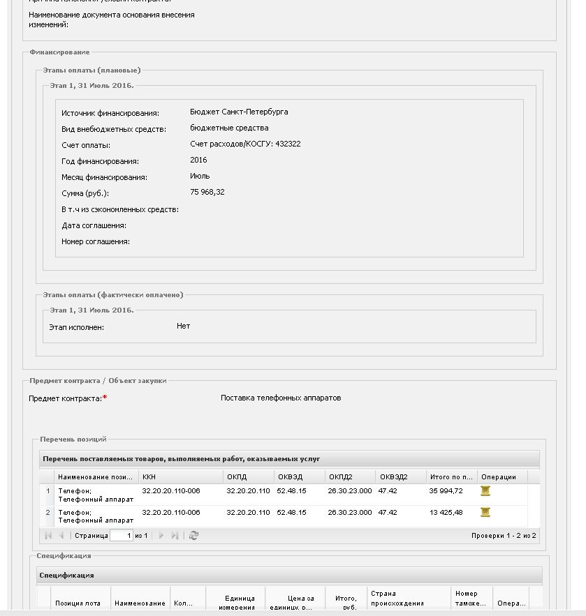Viewport: 586px width, 616px height.
Task: Go to last page in positions list
Action: (175, 536)
